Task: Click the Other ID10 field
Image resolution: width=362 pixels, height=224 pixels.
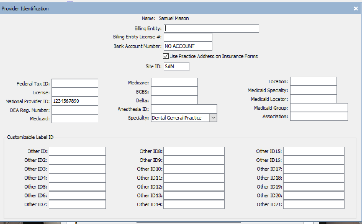Action: (194, 169)
